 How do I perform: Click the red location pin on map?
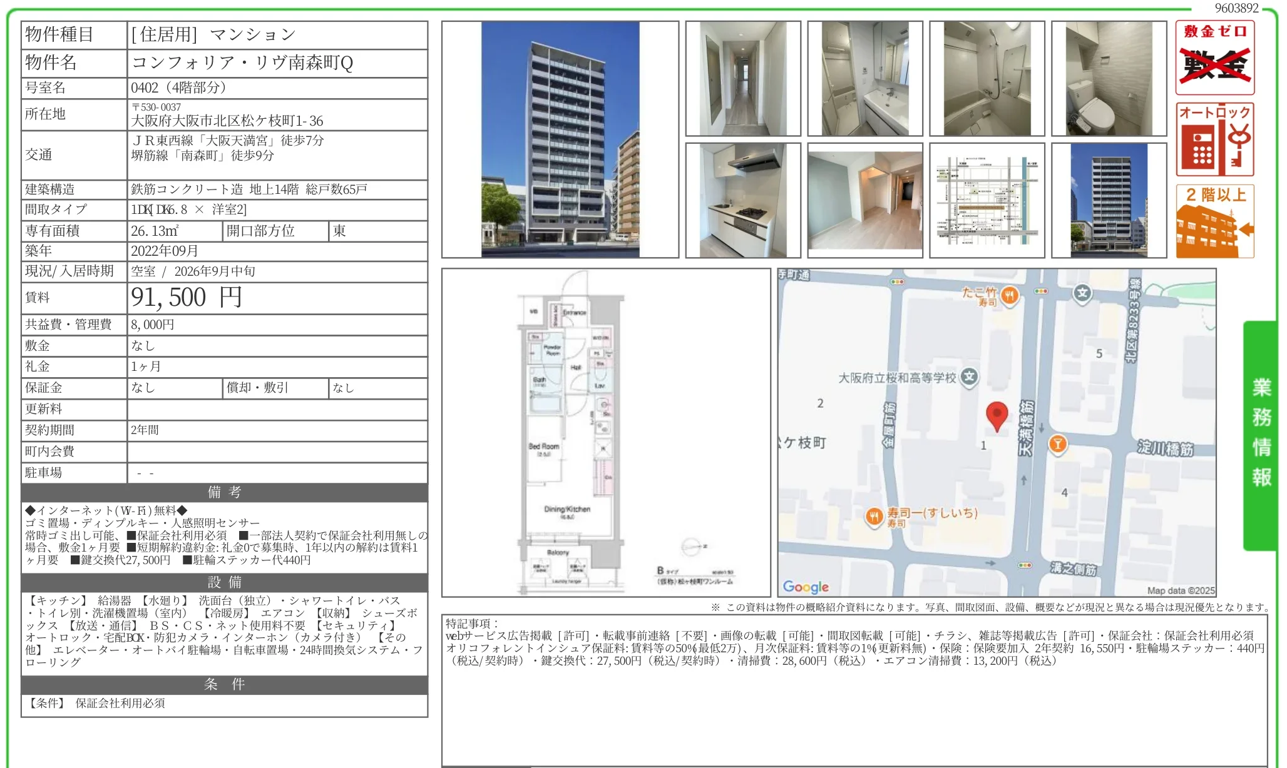[997, 417]
